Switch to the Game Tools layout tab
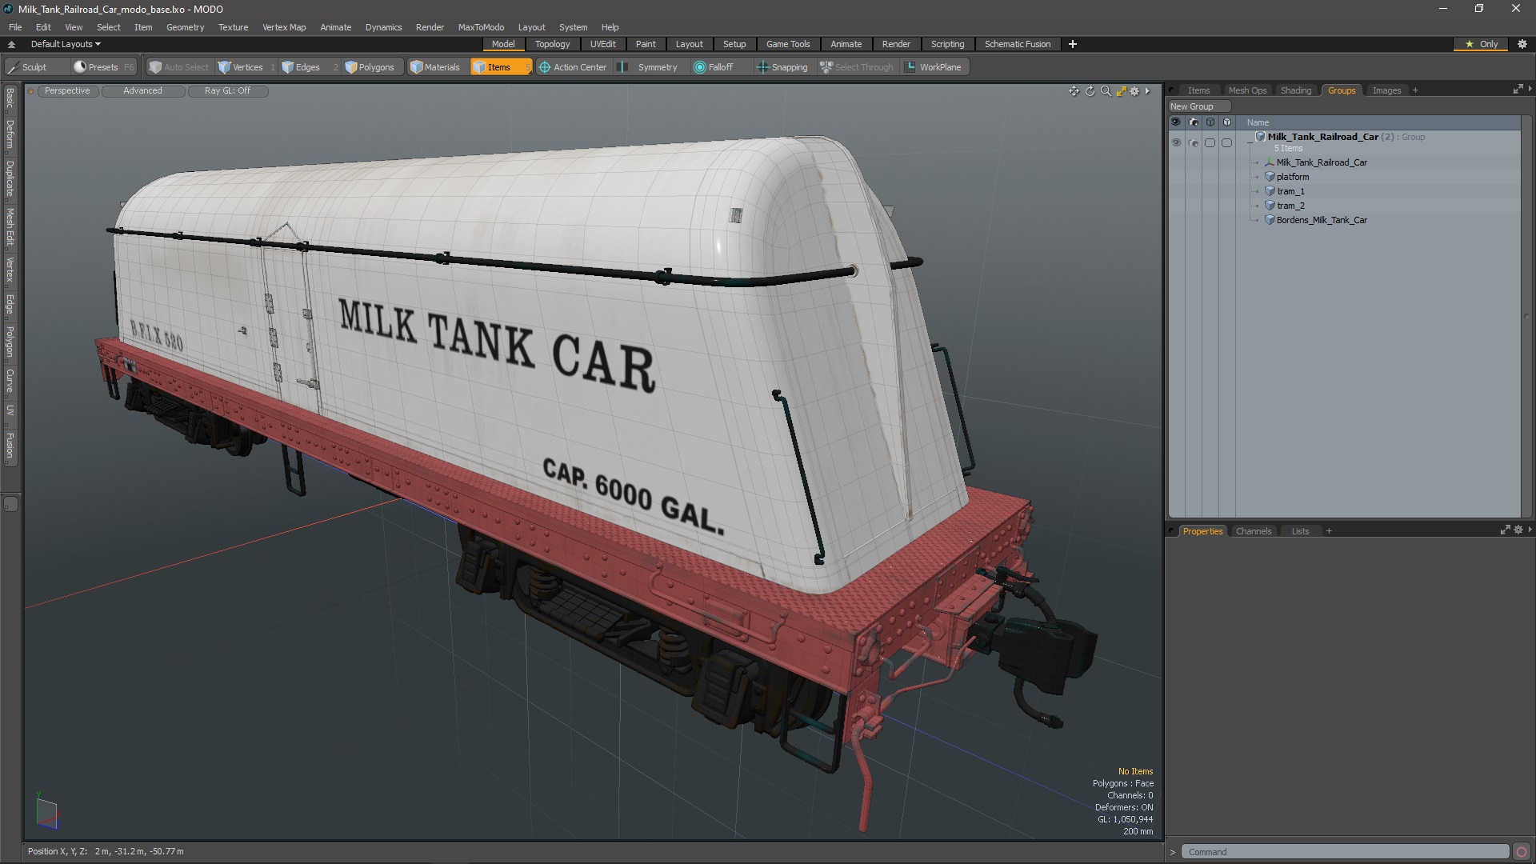Image resolution: width=1536 pixels, height=864 pixels. click(x=788, y=44)
